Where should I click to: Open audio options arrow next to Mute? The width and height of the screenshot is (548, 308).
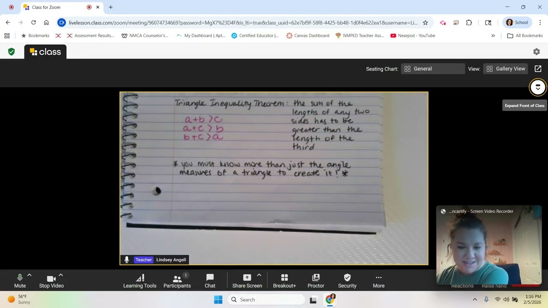[x=30, y=275]
